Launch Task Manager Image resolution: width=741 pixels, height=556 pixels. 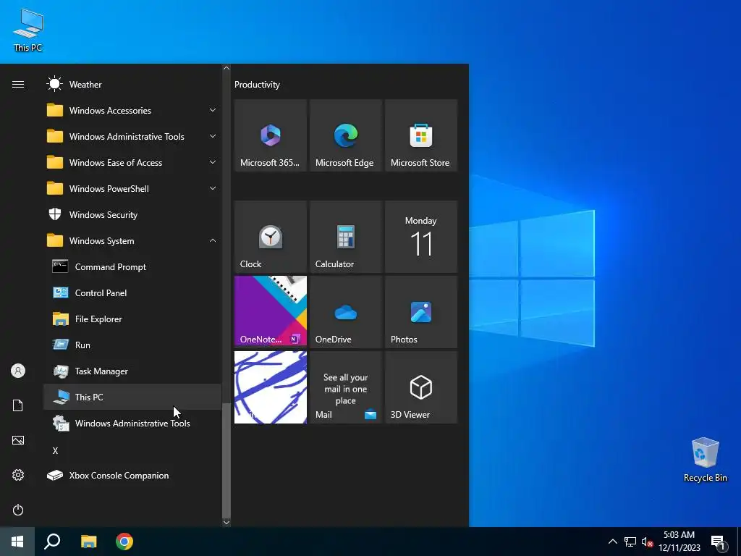[132, 371]
